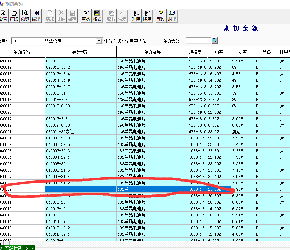Select cell 040013-18
290x250 pixels.
(81, 215)
